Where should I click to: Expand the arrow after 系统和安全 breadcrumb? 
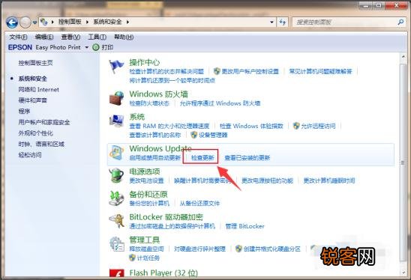(x=127, y=22)
